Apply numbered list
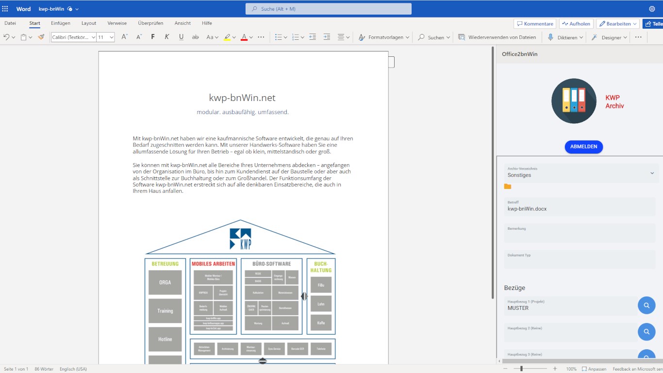Viewport: 663px width, 373px height. pos(295,37)
